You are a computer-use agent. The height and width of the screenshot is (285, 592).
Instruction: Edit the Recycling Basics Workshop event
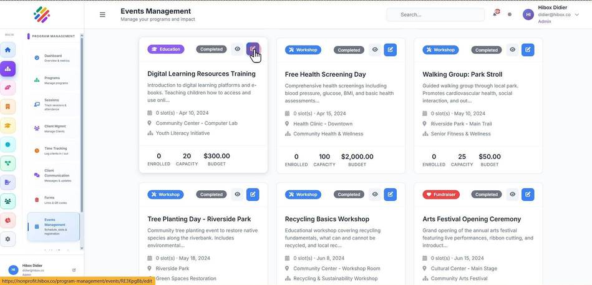391,195
